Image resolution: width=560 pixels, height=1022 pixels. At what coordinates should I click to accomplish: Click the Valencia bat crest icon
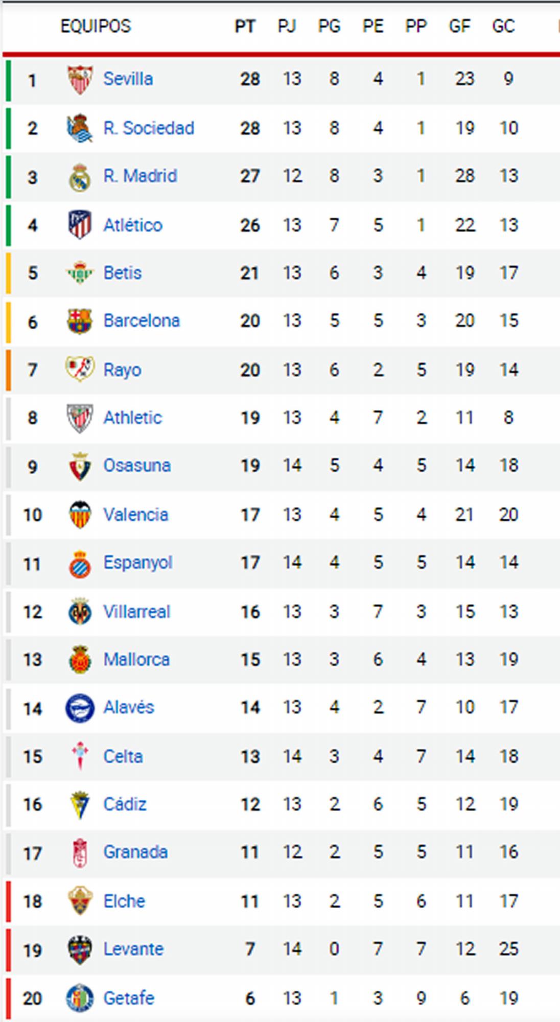(80, 515)
